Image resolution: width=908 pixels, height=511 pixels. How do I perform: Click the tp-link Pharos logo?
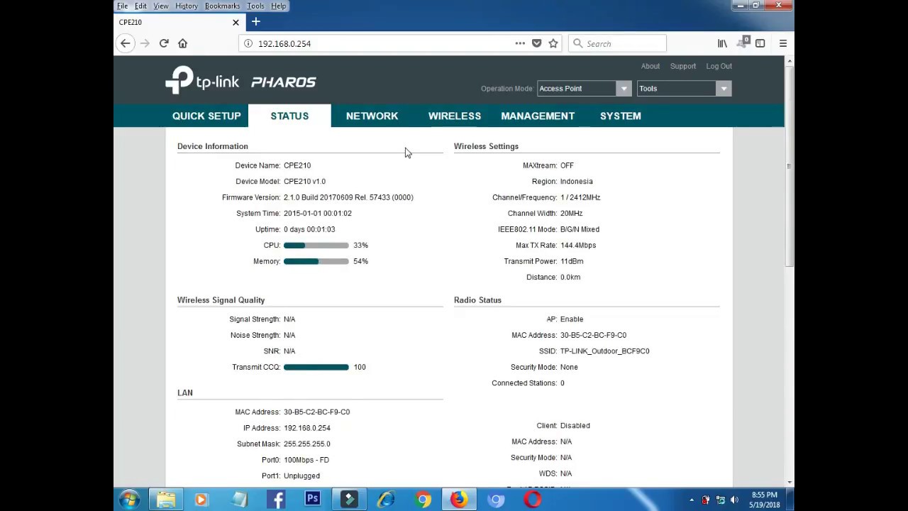(x=240, y=81)
